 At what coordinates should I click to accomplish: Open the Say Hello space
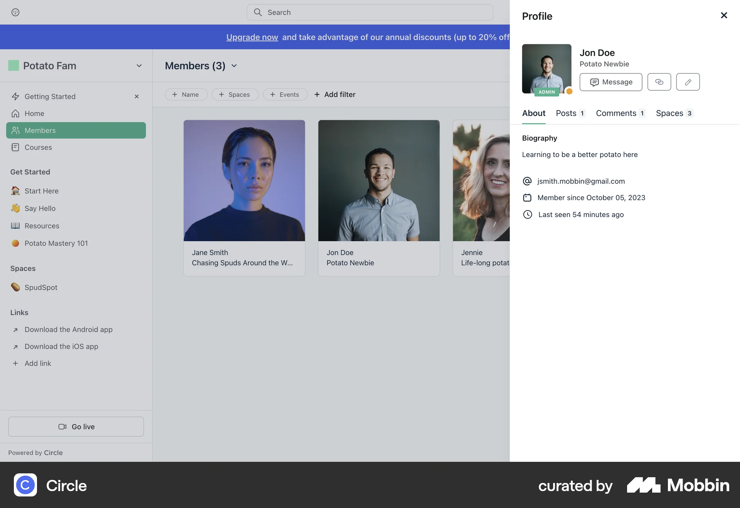(40, 208)
